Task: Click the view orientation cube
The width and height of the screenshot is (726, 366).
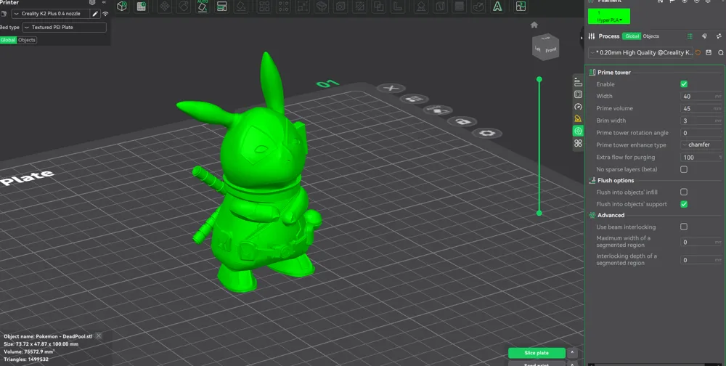Action: pos(545,46)
